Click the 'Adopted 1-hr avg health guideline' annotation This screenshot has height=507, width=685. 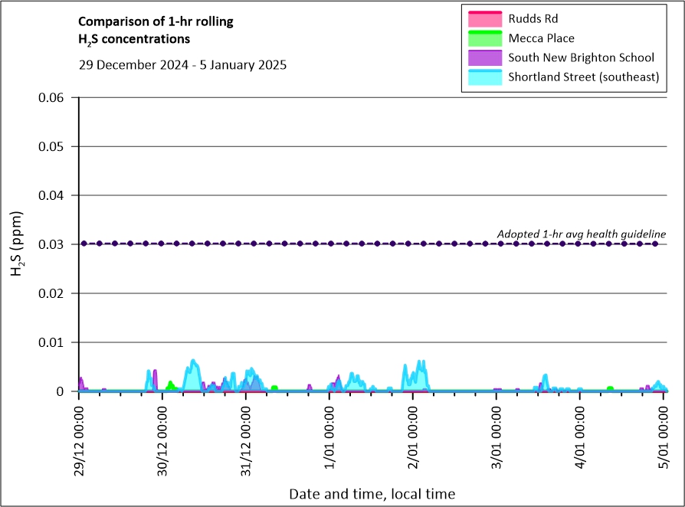click(x=582, y=234)
